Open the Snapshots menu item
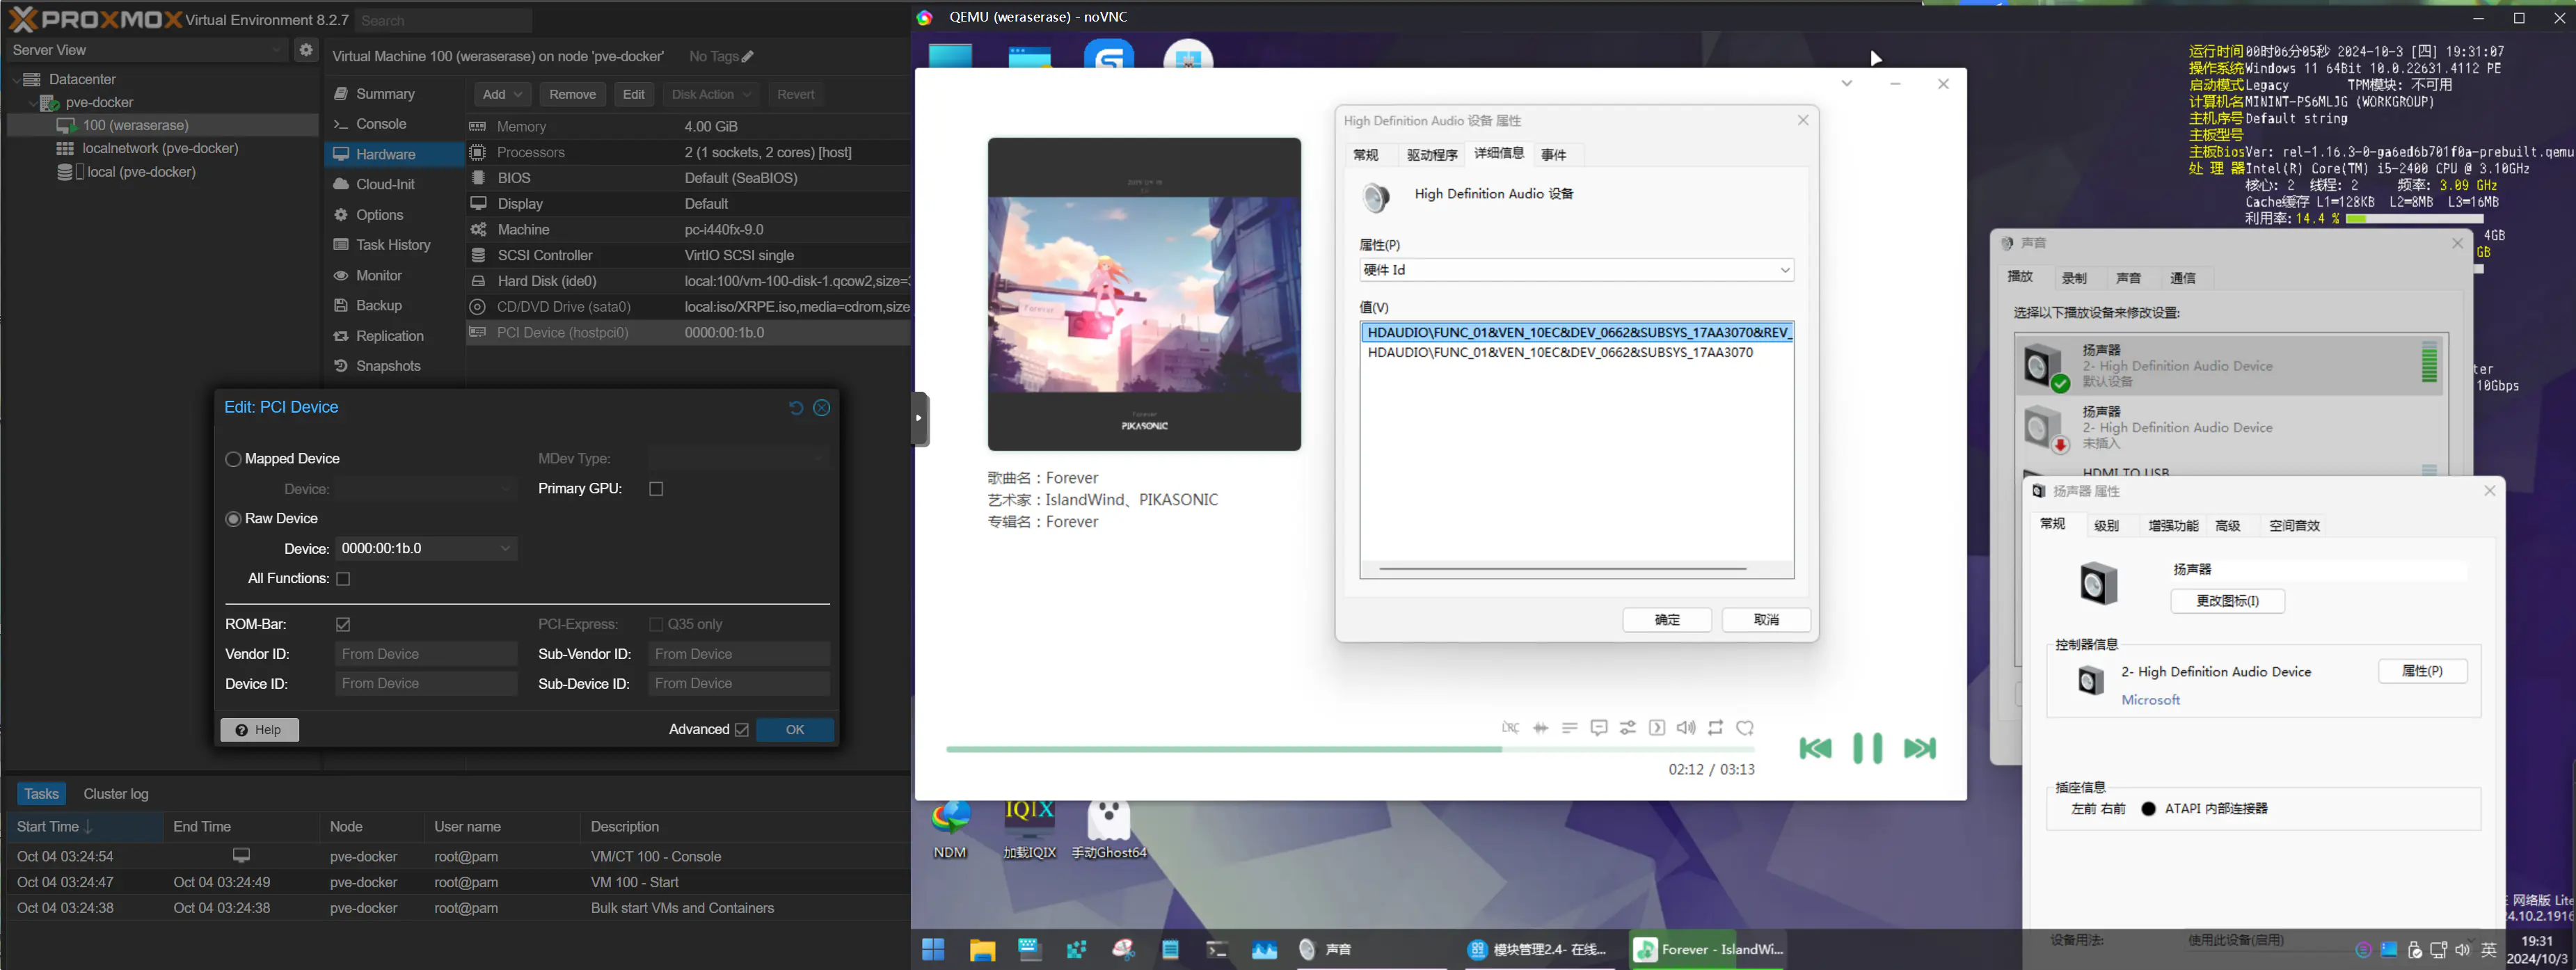Viewport: 2576px width, 970px height. tap(388, 366)
